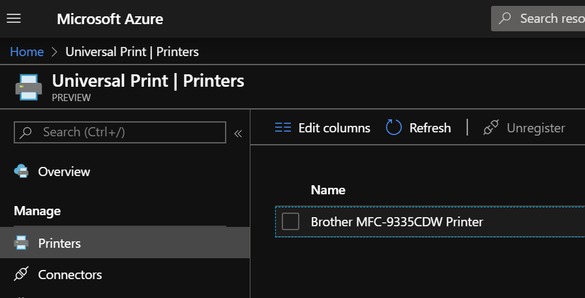Click the Universal Print printer icon in header
Viewport: 585px width, 298px height.
28,87
